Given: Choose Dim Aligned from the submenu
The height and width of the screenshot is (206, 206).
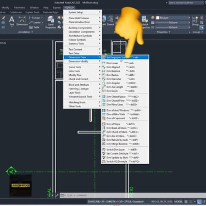Looking at the screenshot, I should pos(125,67).
